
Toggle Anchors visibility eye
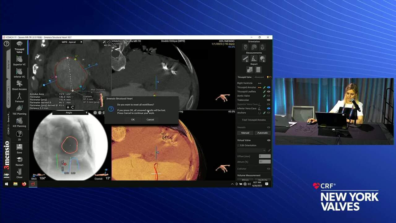click(269, 113)
